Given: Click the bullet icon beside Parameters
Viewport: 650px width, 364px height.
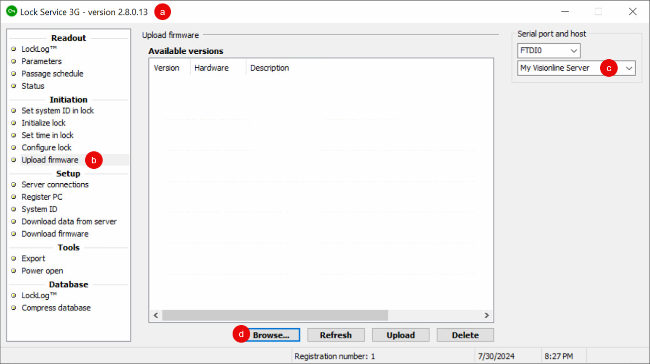Looking at the screenshot, I should tap(14, 61).
